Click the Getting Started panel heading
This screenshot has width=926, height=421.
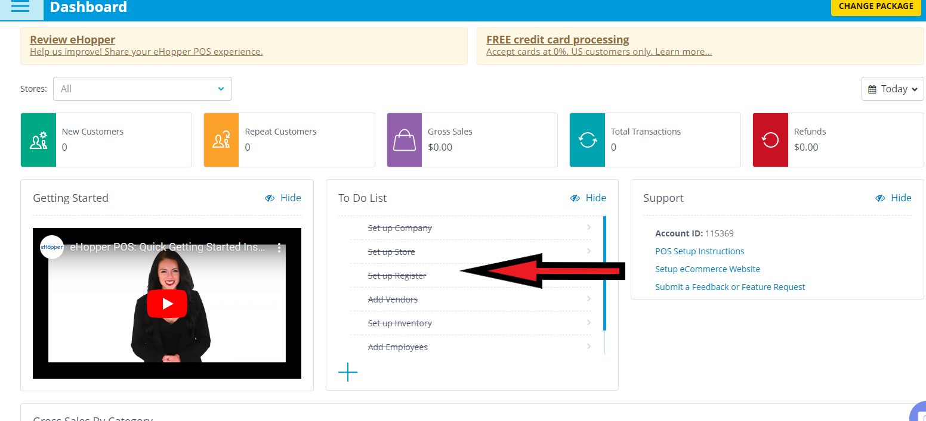coord(70,198)
